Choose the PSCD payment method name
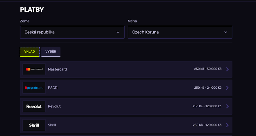Screen dimensions: 256x136 pos(53,88)
